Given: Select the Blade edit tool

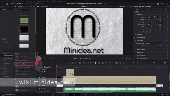Looking at the screenshot, I should (80, 63).
